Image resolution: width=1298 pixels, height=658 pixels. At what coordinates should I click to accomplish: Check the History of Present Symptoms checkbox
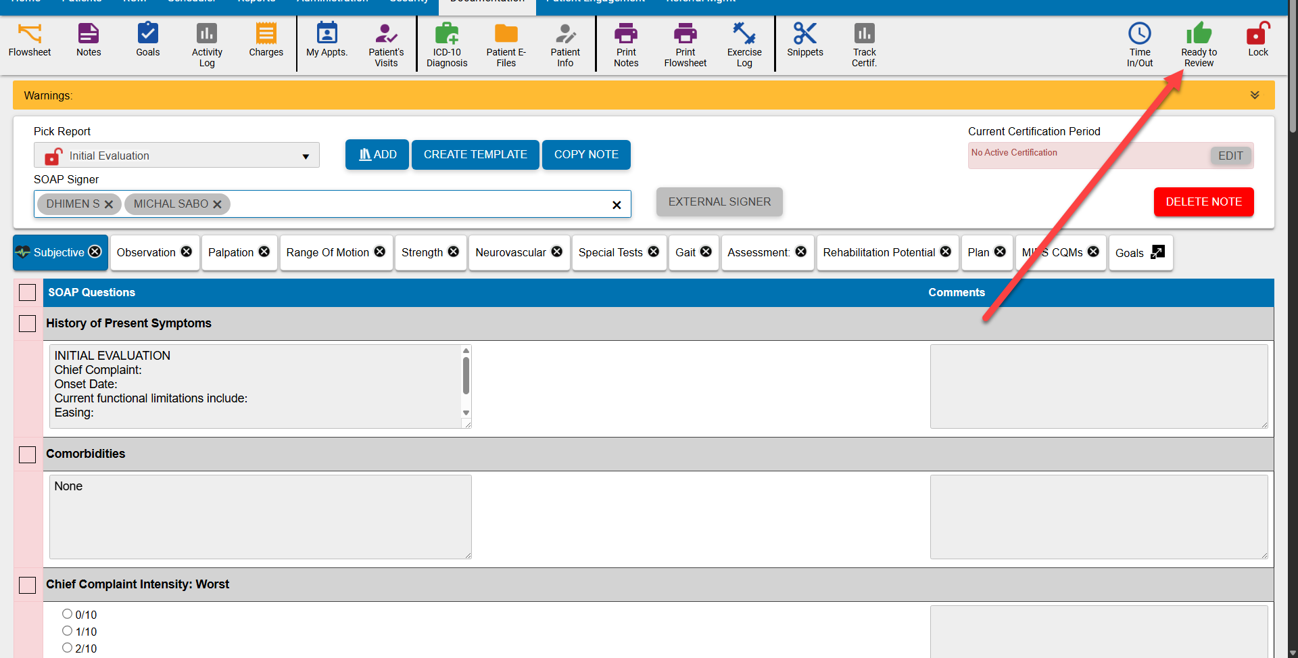(27, 323)
